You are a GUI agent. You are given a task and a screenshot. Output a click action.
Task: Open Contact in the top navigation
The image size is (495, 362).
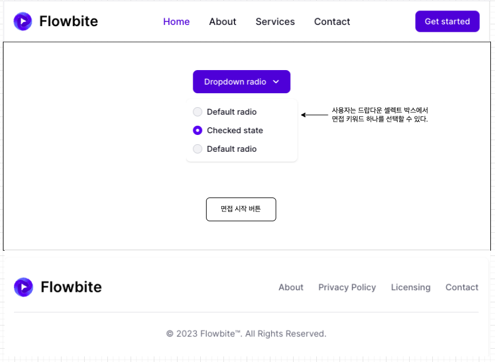coord(332,22)
